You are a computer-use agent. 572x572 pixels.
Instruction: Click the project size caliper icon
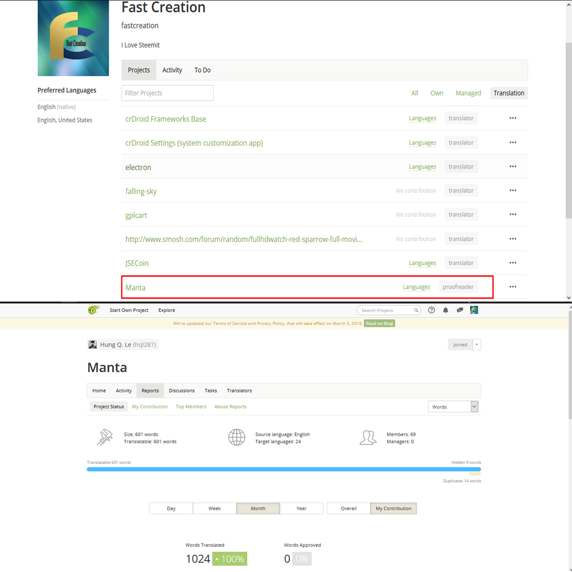(105, 438)
